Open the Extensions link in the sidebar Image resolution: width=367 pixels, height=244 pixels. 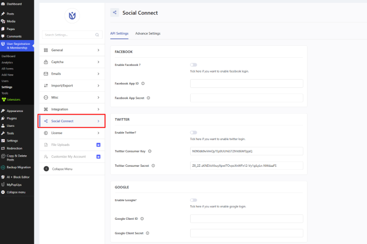click(x=13, y=99)
